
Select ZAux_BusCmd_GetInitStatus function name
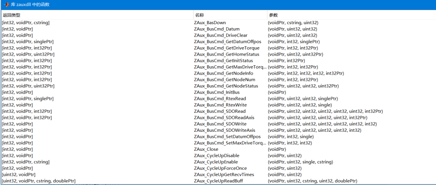(224, 60)
